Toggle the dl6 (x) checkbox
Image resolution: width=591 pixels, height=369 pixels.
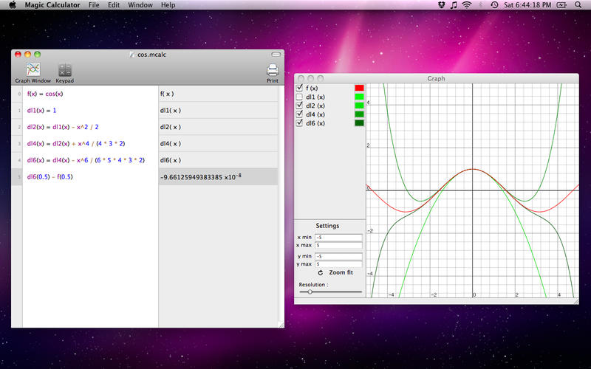click(299, 123)
